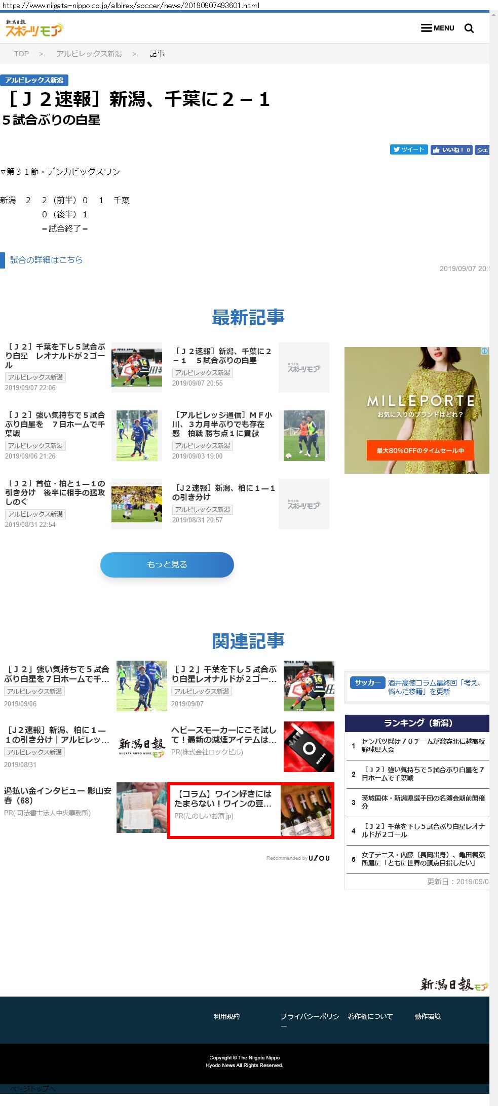
Task: Go to TOP breadcrumb
Action: [x=21, y=54]
